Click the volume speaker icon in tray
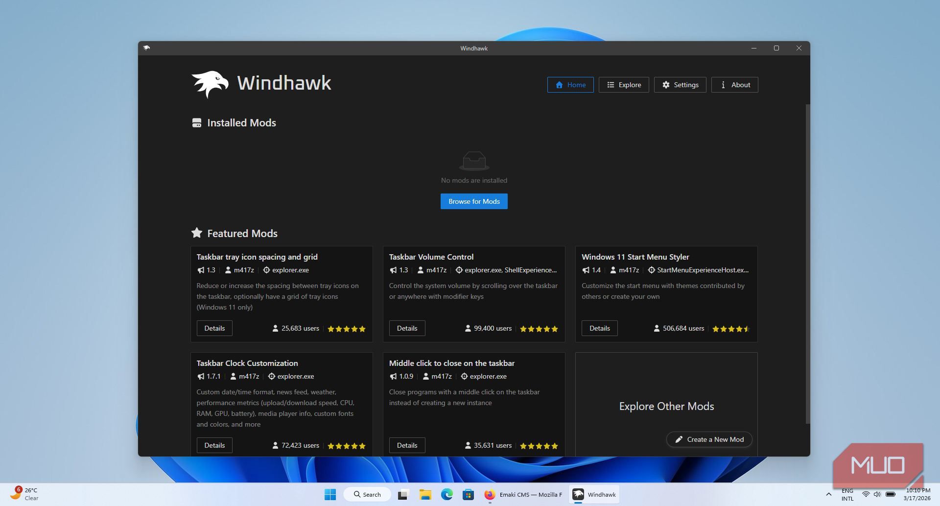940x506 pixels. click(x=877, y=494)
